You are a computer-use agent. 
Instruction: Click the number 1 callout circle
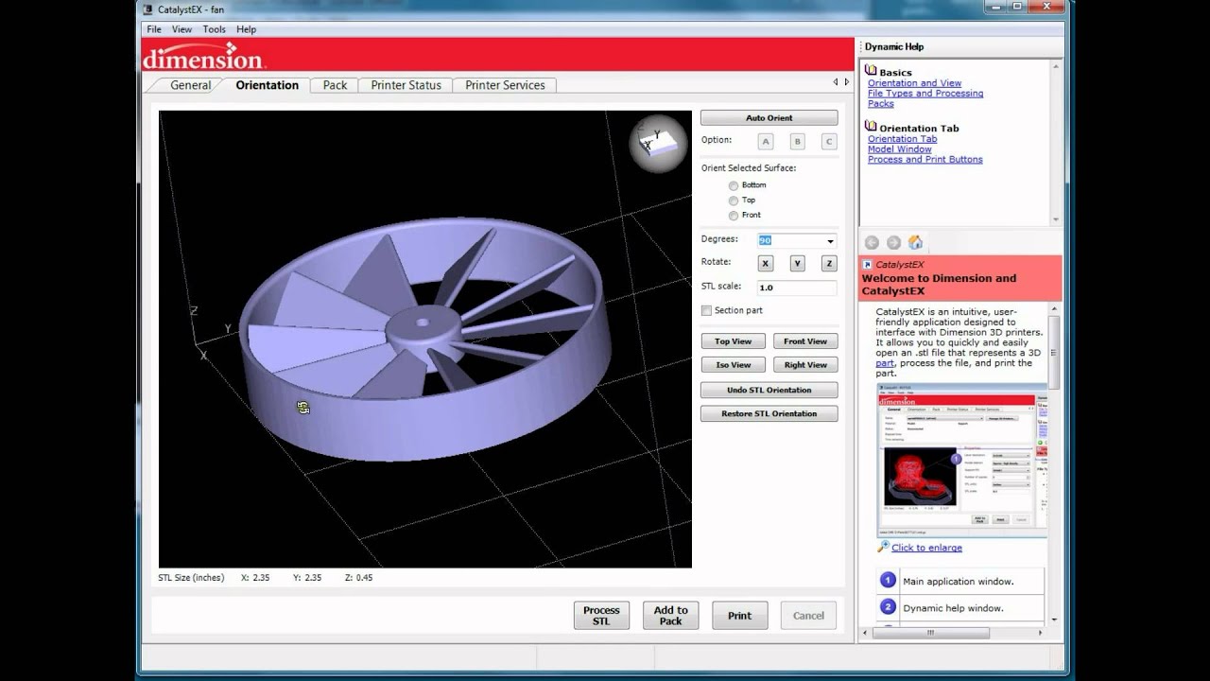(x=888, y=581)
